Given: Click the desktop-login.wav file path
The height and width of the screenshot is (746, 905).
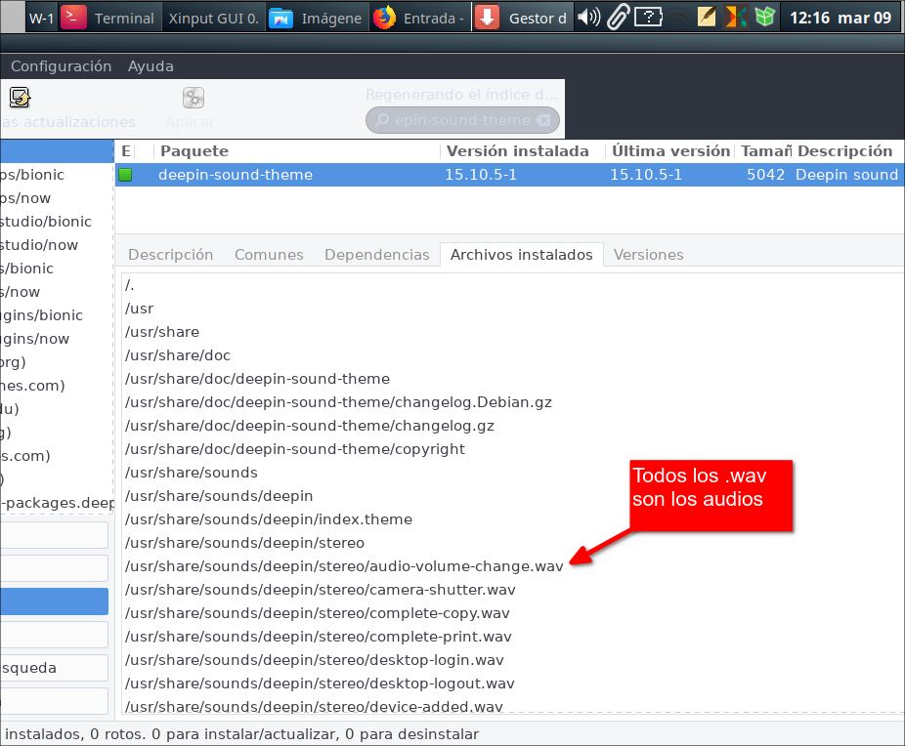Looking at the screenshot, I should point(315,660).
